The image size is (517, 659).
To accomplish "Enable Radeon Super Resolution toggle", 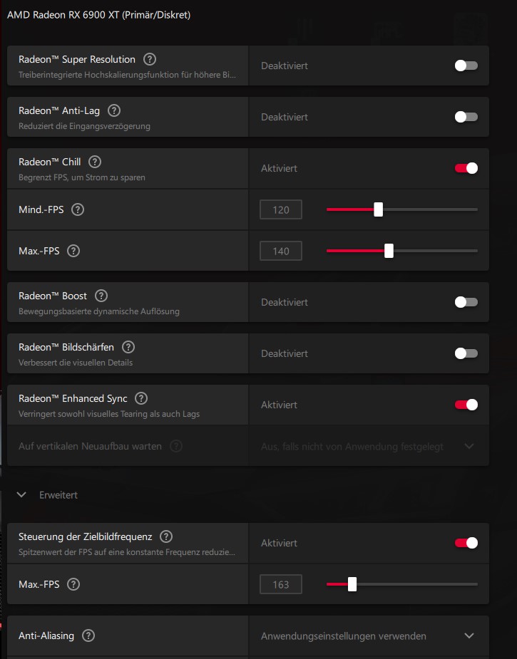I will 466,66.
